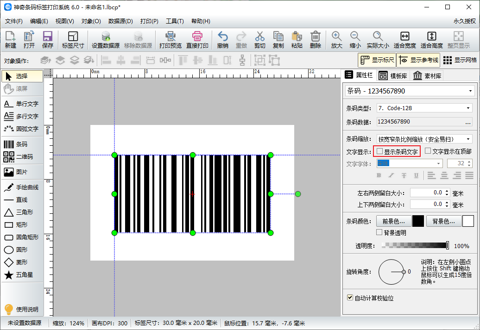This screenshot has height=330, width=480.
Task: Choose the 手绘曲线 freehand curve tool
Action: 22,187
